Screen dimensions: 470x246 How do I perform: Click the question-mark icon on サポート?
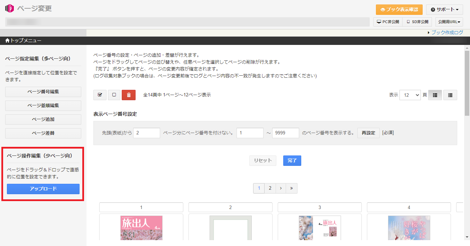coord(434,9)
